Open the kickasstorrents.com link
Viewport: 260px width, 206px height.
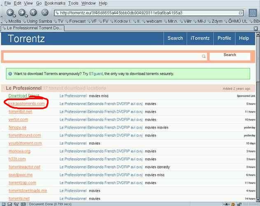click(x=27, y=103)
